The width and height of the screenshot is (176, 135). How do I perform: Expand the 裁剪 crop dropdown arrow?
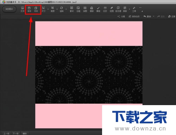tap(57, 9)
